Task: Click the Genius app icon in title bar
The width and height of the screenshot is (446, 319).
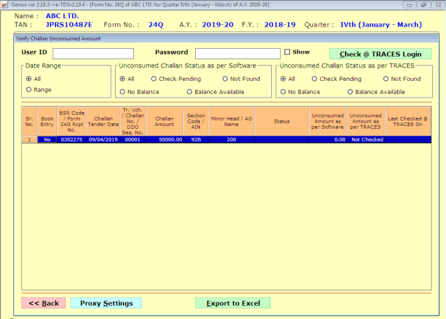Action: pyautogui.click(x=6, y=4)
